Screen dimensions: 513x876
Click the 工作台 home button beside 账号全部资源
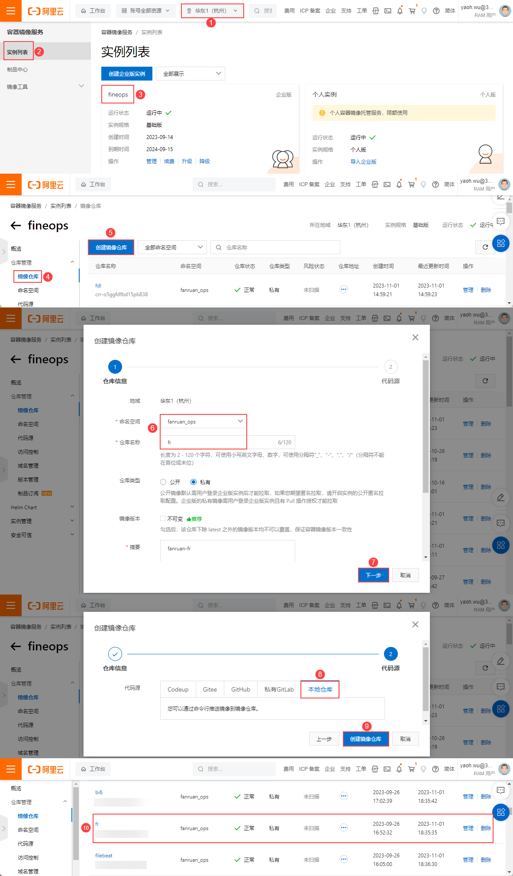[x=93, y=11]
